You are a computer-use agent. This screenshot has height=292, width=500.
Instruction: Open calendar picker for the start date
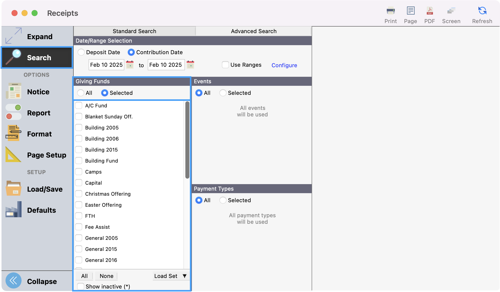click(x=130, y=65)
